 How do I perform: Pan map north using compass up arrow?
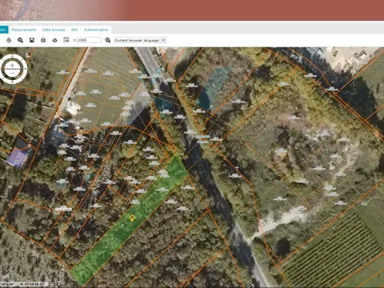(x=13, y=56)
